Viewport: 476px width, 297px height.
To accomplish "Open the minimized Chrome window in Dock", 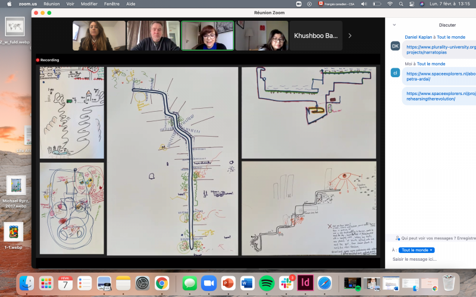I will 430,285.
